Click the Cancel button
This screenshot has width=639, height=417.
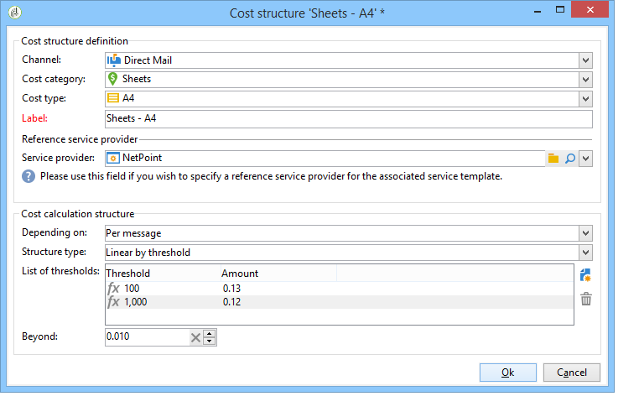point(571,373)
